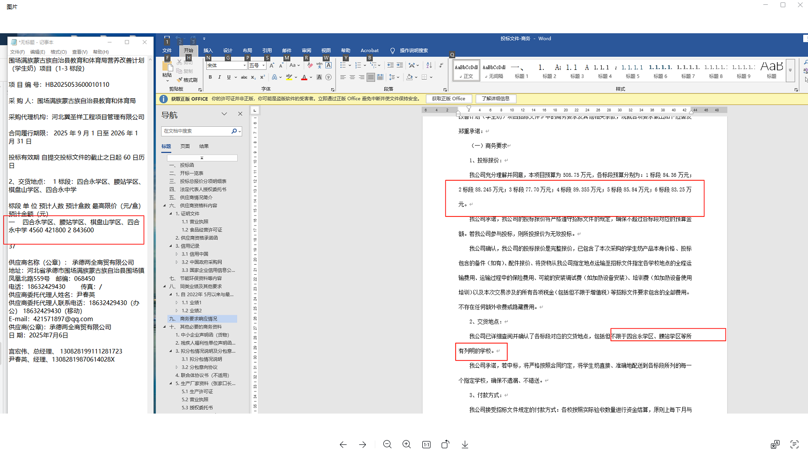Go to previous image with left arrow
This screenshot has height=455, width=808.
343,444
